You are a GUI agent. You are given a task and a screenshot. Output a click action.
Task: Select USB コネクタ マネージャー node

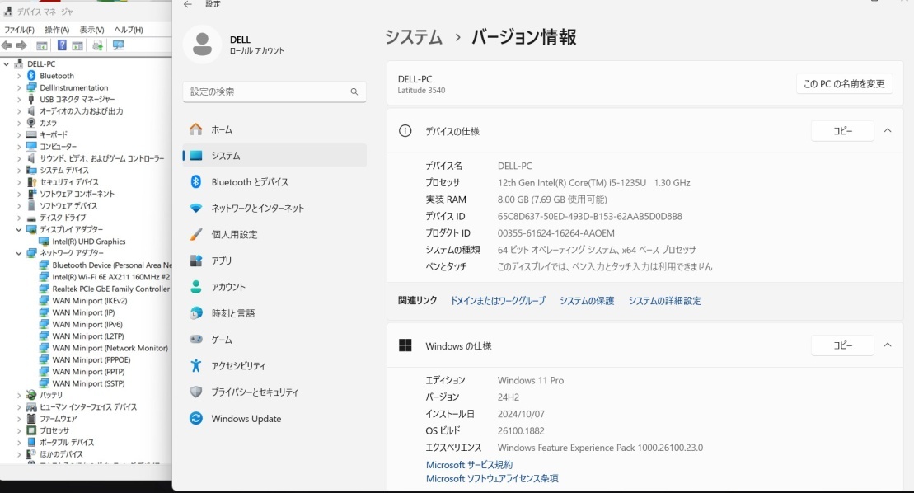pyautogui.click(x=77, y=100)
